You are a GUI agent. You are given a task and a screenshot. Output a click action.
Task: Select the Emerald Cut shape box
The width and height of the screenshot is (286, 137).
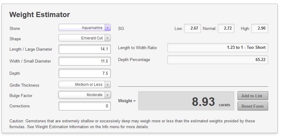pyautogui.click(x=85, y=38)
